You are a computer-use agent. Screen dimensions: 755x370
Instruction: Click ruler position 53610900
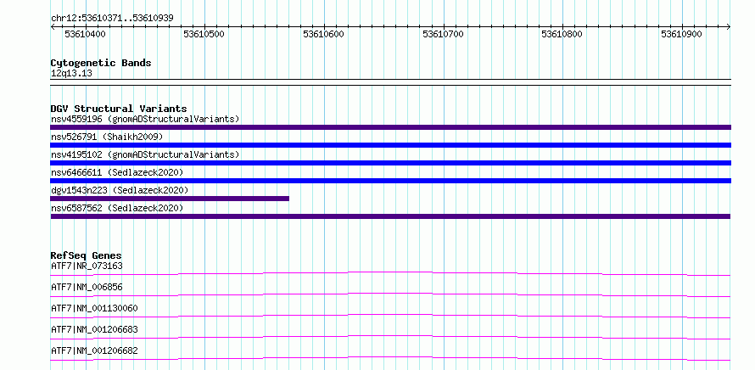[681, 34]
